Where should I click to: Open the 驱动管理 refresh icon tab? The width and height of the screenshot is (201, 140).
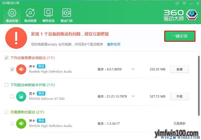tap(30, 15)
